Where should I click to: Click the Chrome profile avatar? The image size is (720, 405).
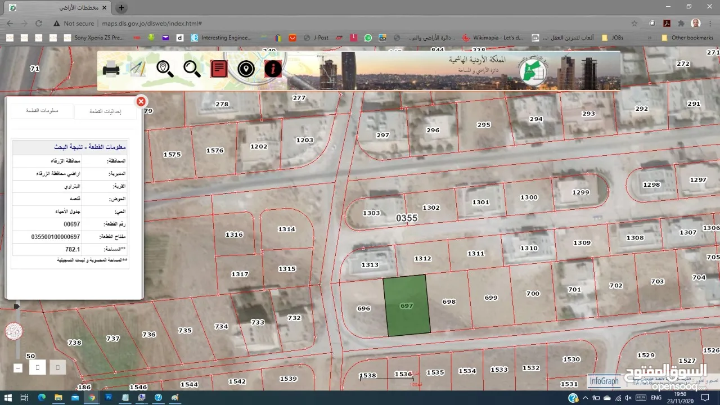tap(696, 24)
